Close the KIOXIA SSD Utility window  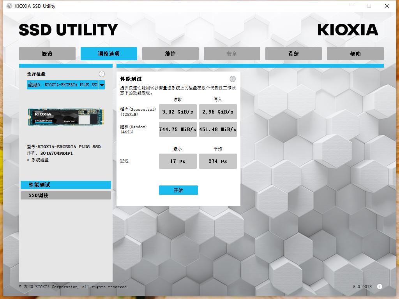point(387,6)
